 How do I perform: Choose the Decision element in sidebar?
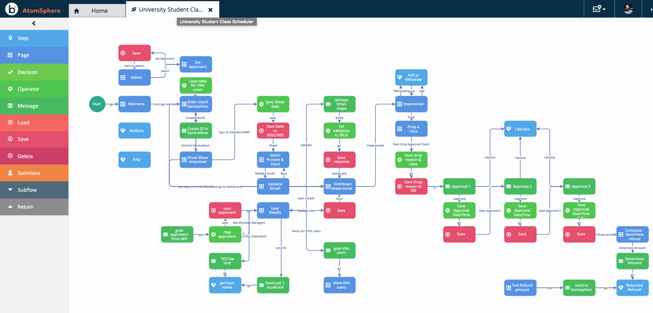pos(34,72)
